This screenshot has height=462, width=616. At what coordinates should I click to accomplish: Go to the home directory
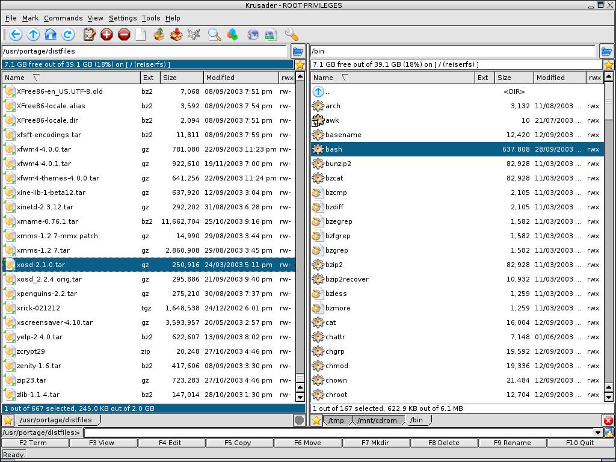pos(51,34)
